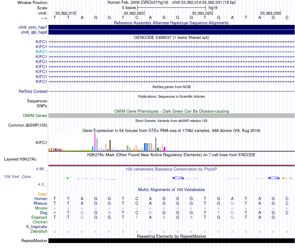Click the Gaps row label

tap(42, 194)
